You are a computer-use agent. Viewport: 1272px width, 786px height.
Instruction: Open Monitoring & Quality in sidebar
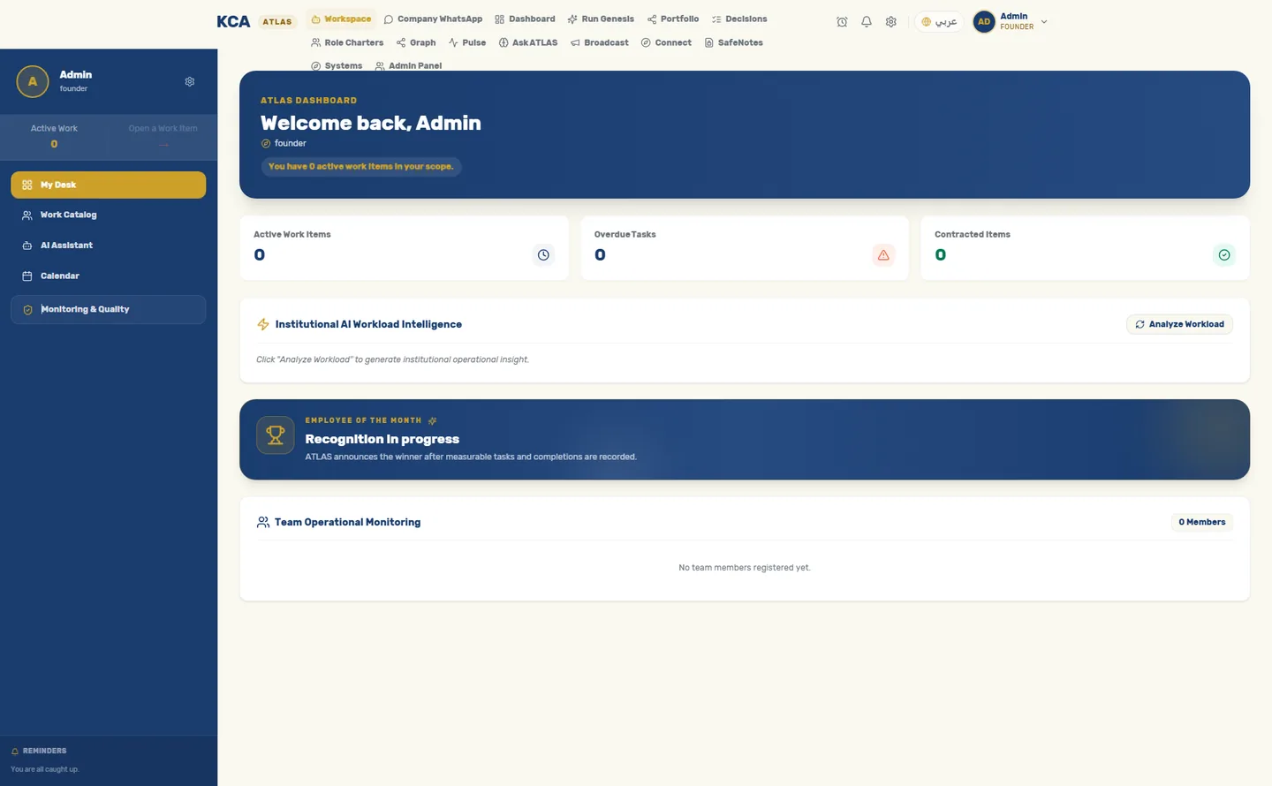point(109,309)
